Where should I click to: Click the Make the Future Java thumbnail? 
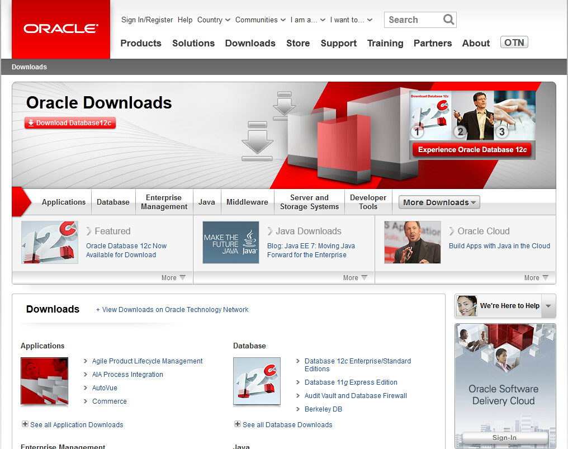[231, 243]
